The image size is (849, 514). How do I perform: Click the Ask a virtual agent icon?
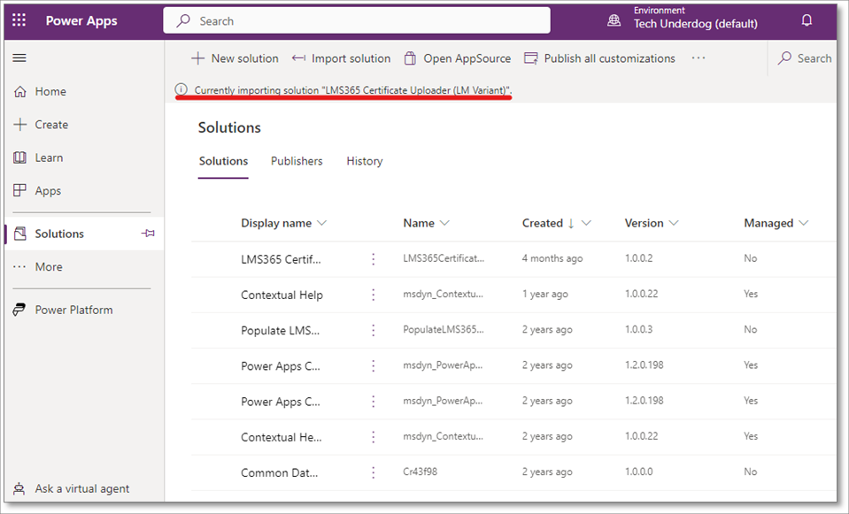pyautogui.click(x=19, y=488)
